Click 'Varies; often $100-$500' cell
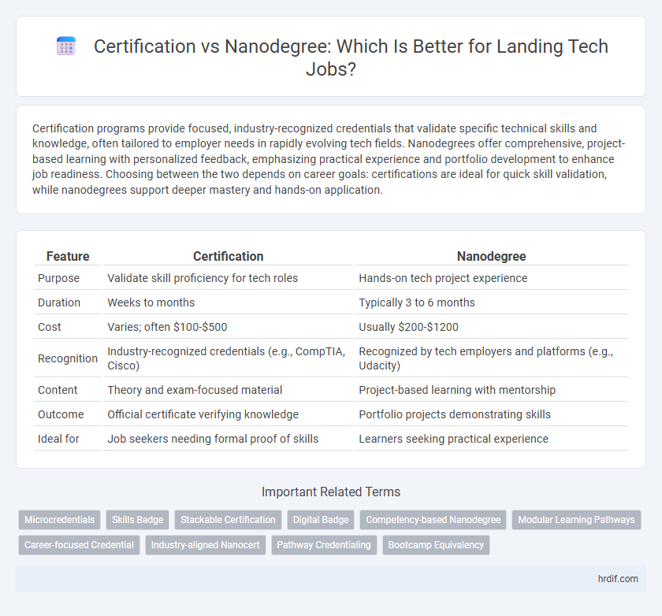 coord(228,327)
